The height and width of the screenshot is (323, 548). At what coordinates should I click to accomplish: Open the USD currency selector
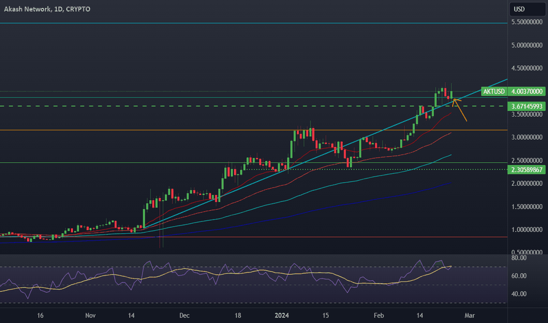pyautogui.click(x=527, y=9)
